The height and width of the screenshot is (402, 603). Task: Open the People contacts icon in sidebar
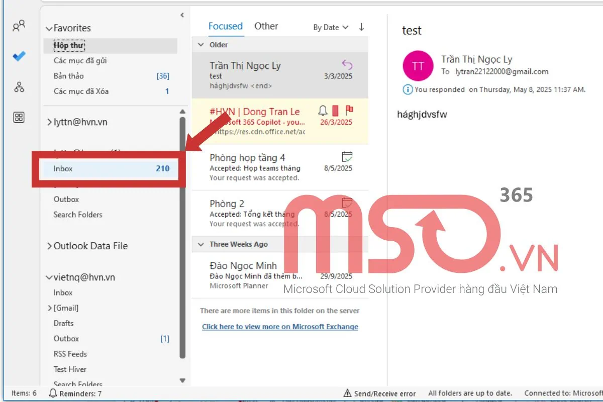tap(19, 26)
